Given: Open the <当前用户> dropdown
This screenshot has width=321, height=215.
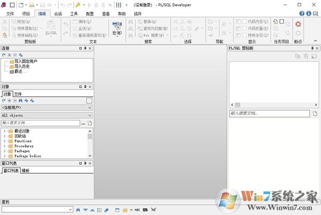Looking at the screenshot, I should click(x=47, y=107).
